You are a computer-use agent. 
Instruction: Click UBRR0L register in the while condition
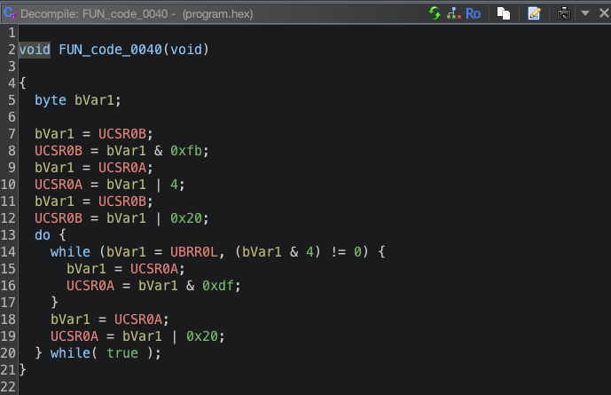[194, 252]
